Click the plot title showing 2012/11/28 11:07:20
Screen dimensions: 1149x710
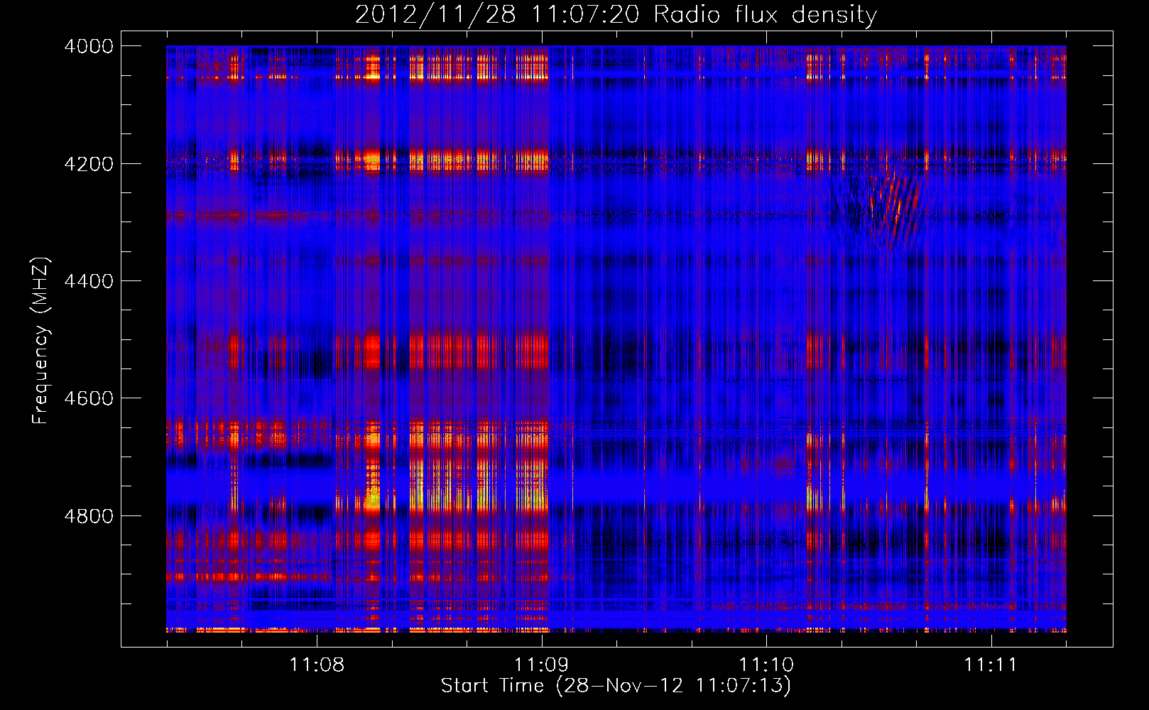click(616, 14)
